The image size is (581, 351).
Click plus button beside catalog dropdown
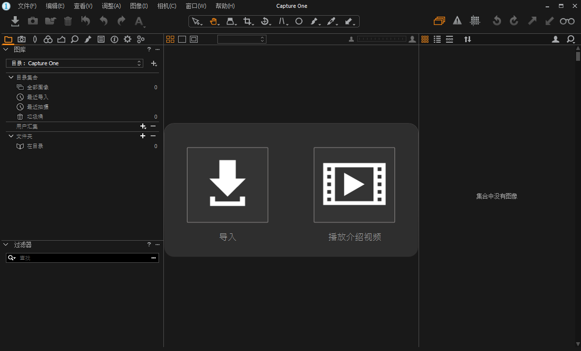tap(154, 64)
